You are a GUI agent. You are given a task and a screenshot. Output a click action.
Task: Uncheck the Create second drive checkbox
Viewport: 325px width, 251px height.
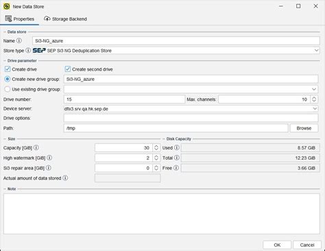(68, 69)
